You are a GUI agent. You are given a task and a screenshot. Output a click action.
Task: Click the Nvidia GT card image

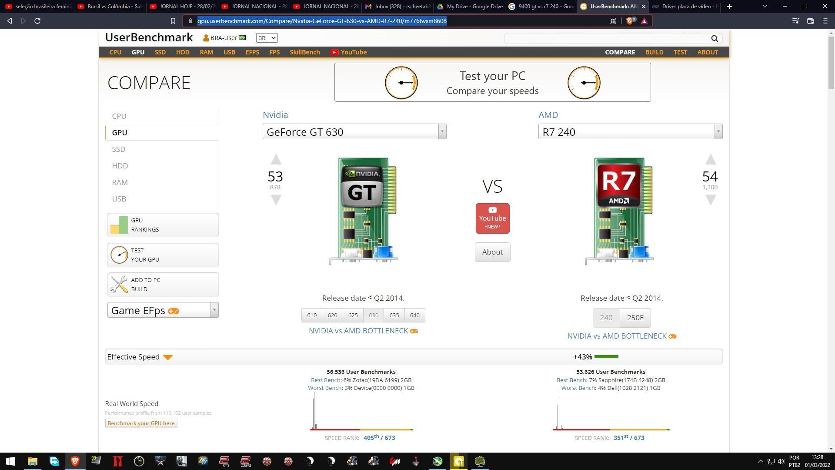363,211
